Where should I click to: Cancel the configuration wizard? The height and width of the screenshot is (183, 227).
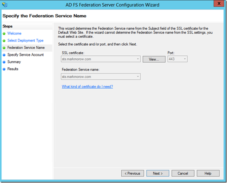click(183, 173)
